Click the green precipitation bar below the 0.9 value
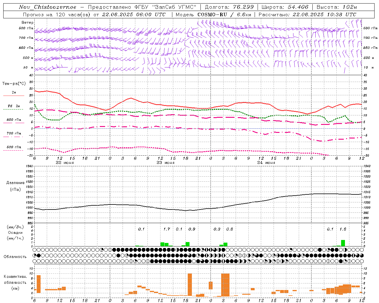379x303 pixels. pyautogui.click(x=187, y=244)
